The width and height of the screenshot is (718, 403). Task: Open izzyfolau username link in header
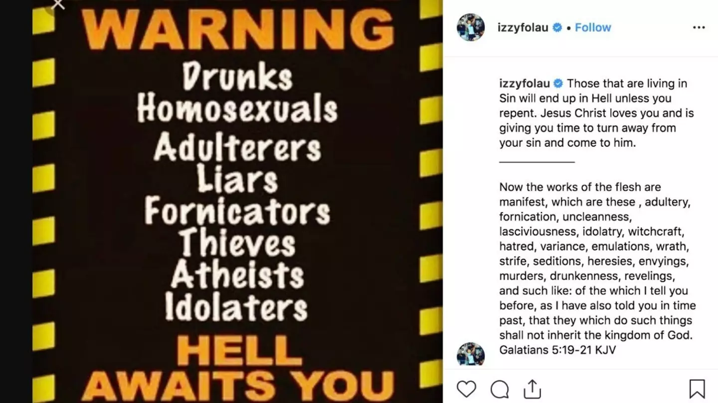(523, 27)
